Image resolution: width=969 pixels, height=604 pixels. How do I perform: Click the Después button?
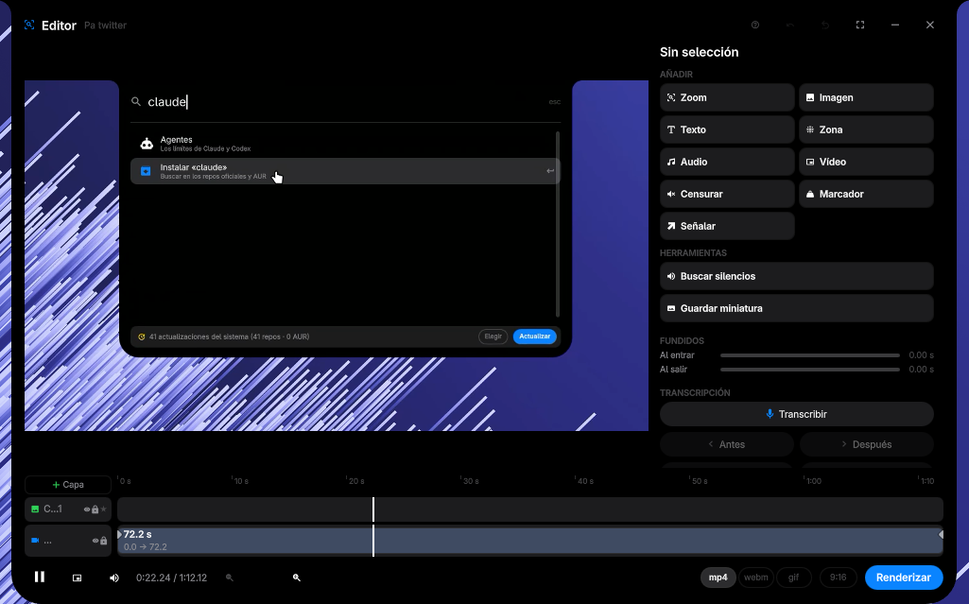click(x=866, y=444)
